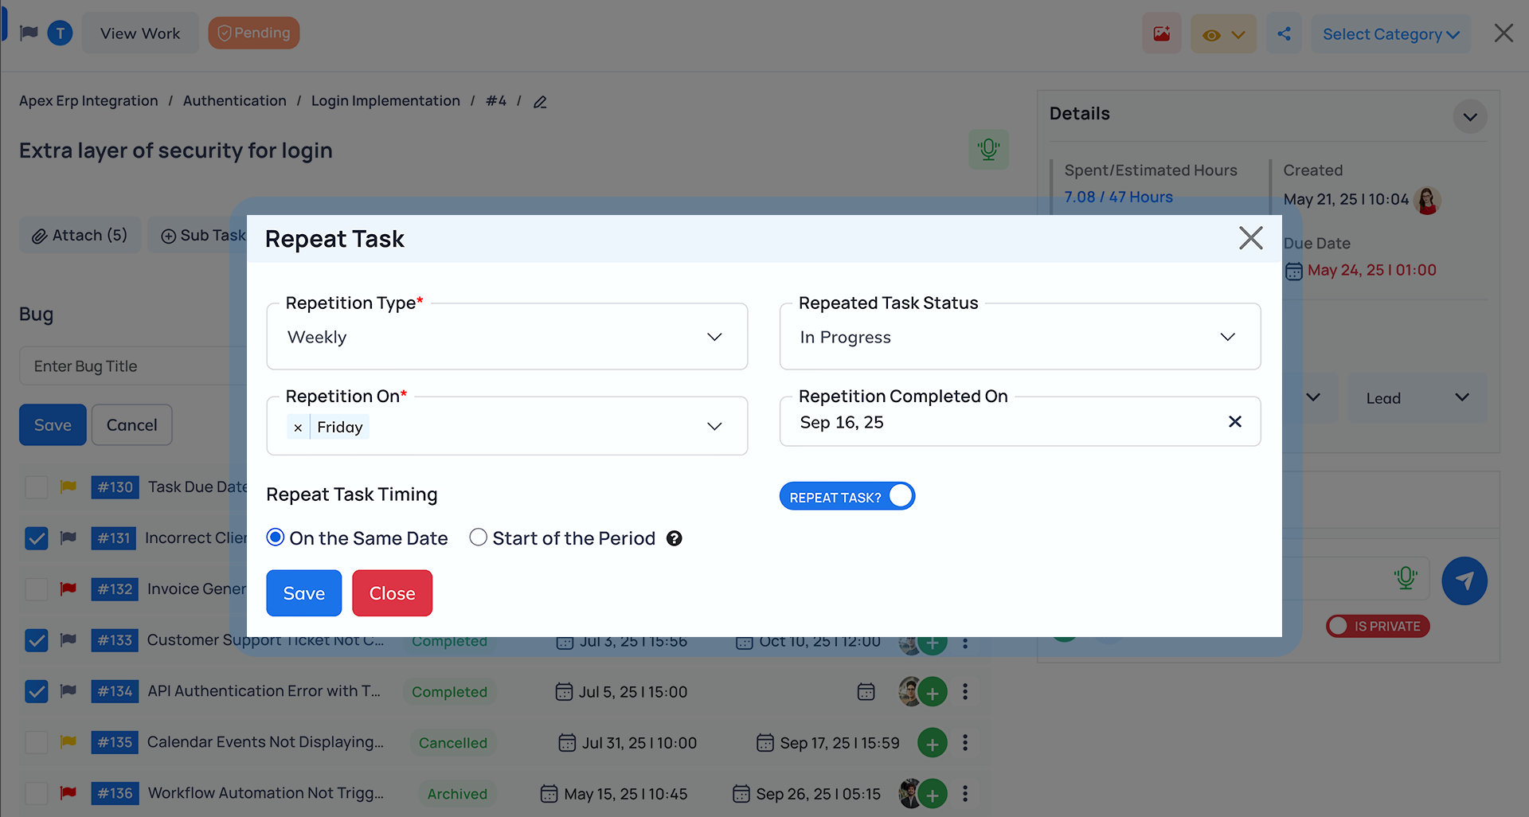Toggle the Is Private switch
The width and height of the screenshot is (1529, 817).
(x=1377, y=627)
